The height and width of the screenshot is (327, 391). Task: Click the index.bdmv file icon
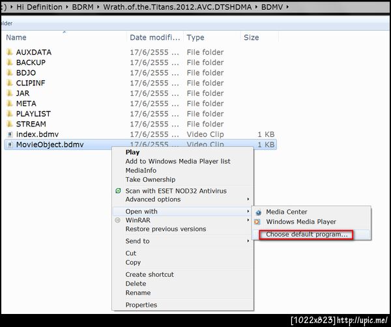coord(10,134)
